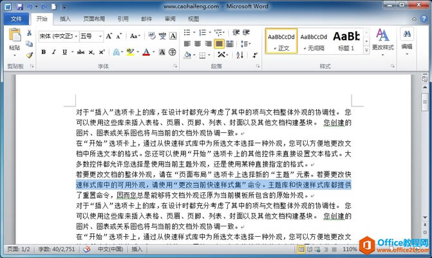Toggle Italic formatting
432x258 pixels.
coord(54,52)
